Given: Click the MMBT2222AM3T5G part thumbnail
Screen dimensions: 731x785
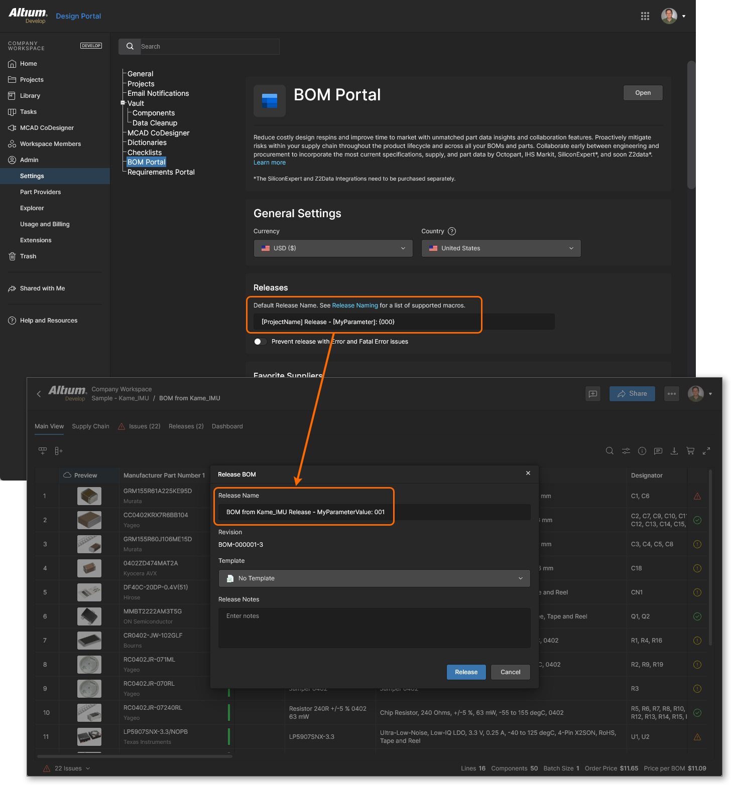Looking at the screenshot, I should 89,616.
